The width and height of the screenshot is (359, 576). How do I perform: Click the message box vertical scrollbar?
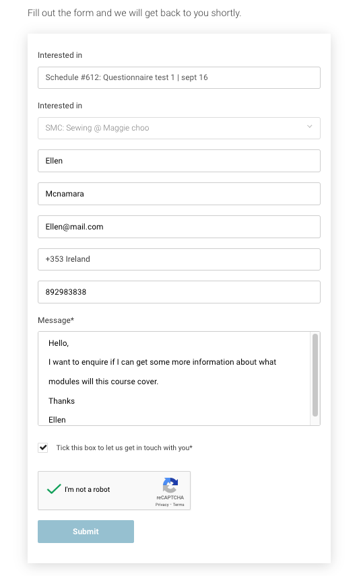point(315,375)
